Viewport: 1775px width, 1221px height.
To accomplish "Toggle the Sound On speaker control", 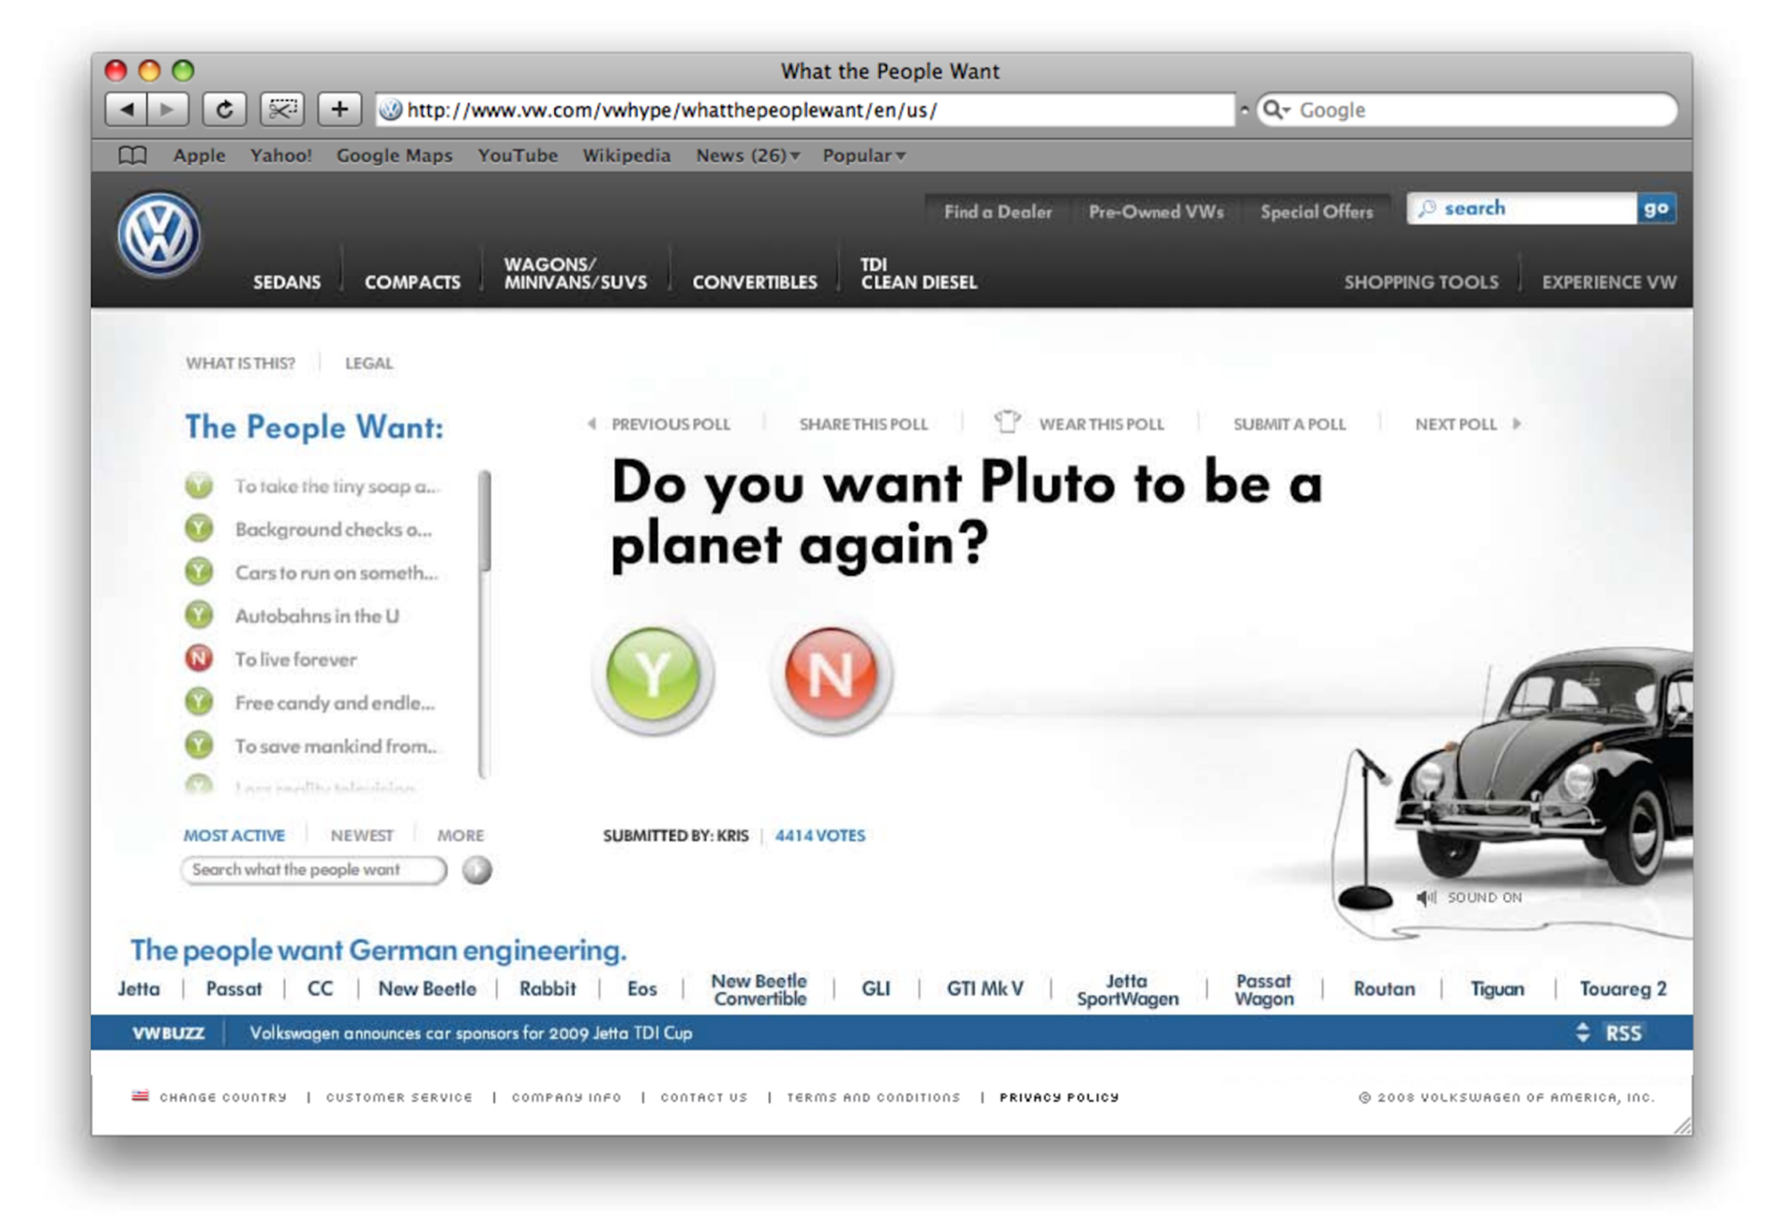I will pos(1426,897).
